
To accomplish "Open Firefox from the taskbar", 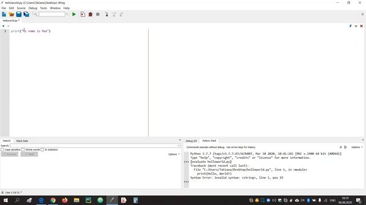I will tap(65, 200).
